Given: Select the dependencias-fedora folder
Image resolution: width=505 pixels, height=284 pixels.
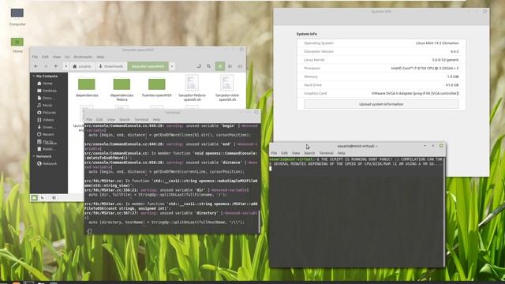Looking at the screenshot, I should click(x=122, y=89).
